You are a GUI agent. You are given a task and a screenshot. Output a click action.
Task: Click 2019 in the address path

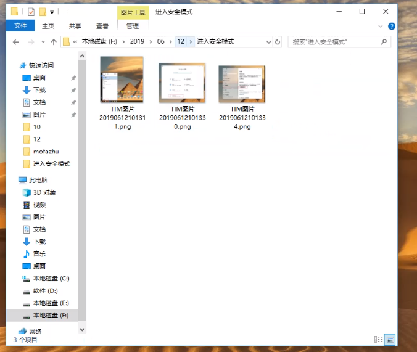[x=137, y=41]
